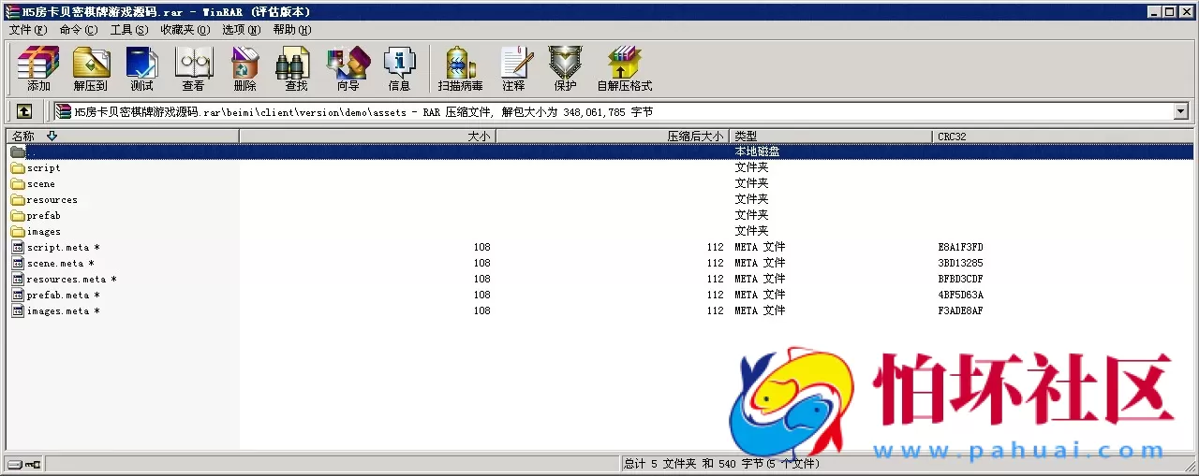Sort by the Name (名称) column header
This screenshot has height=476, width=1199.
(123, 137)
